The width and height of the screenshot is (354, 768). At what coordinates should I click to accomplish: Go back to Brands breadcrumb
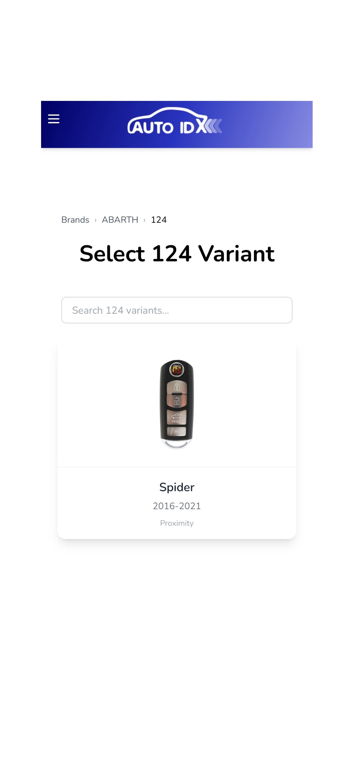75,220
